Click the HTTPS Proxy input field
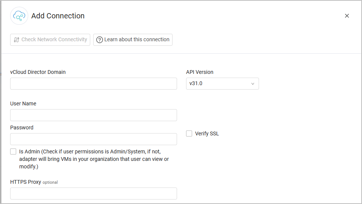This screenshot has height=204, width=362. 94,193
